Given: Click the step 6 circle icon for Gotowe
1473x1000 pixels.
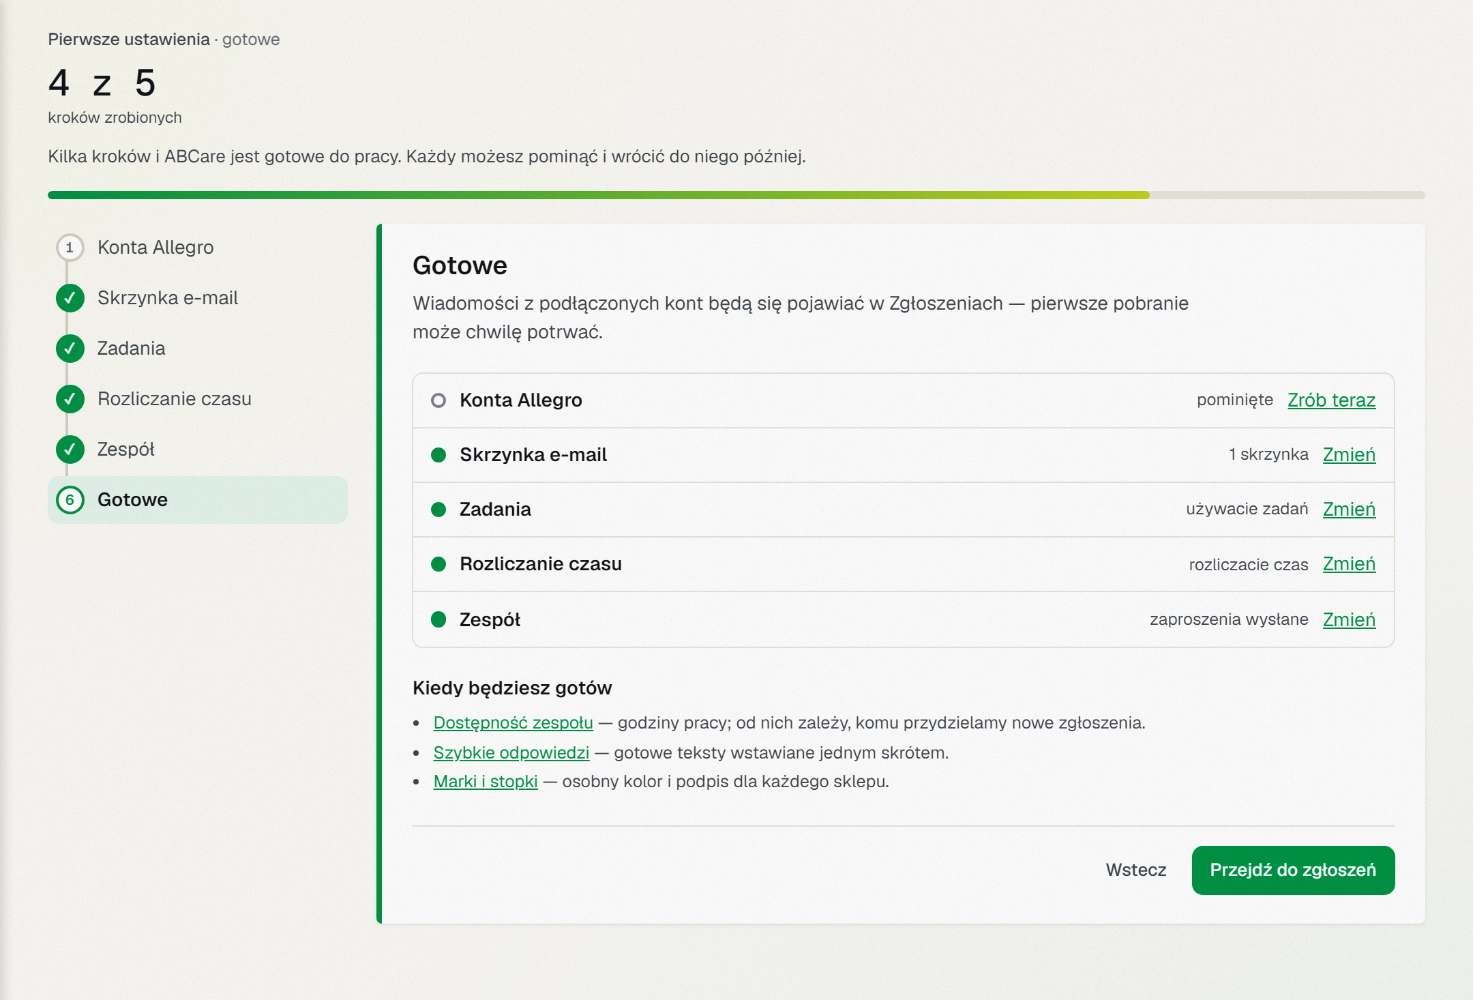Looking at the screenshot, I should [x=70, y=500].
